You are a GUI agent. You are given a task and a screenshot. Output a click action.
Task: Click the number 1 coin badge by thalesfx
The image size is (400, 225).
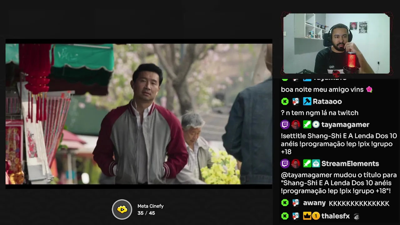point(316,216)
